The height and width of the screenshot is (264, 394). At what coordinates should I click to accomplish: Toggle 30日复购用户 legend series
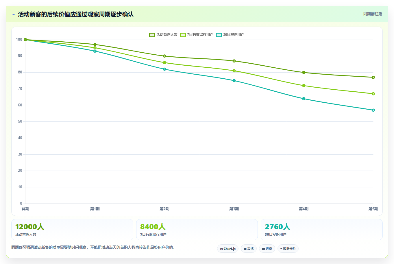click(230, 35)
